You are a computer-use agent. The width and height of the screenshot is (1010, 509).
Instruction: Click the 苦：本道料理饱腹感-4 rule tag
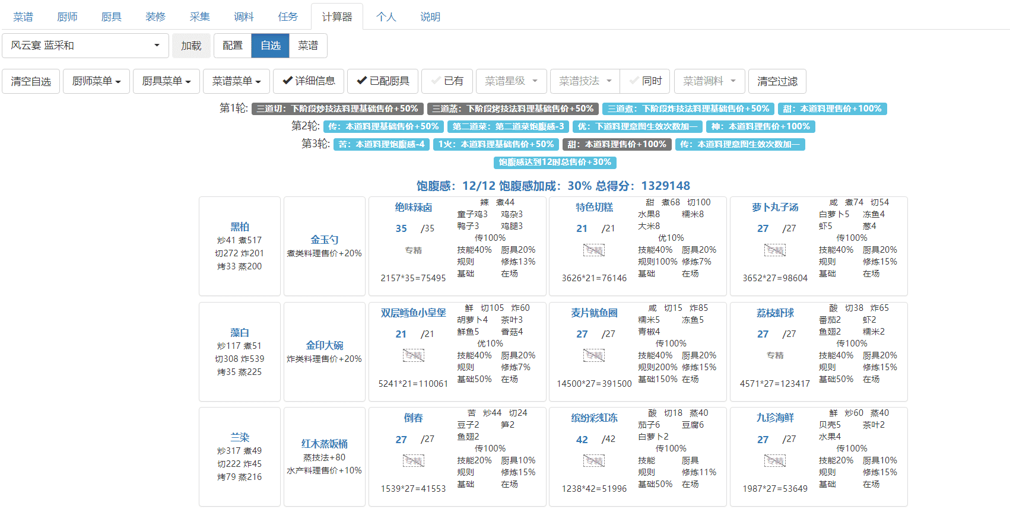(382, 144)
